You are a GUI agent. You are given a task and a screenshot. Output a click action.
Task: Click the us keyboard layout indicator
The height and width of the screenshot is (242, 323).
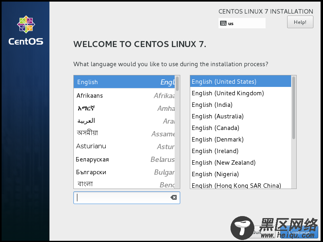pos(242,23)
